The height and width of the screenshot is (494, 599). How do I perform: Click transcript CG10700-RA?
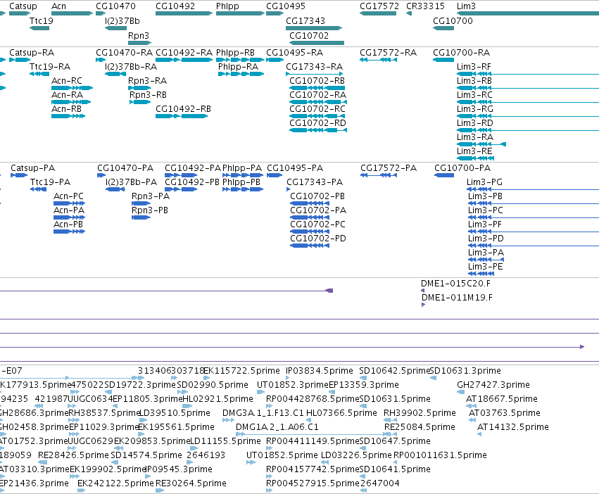[x=443, y=60]
